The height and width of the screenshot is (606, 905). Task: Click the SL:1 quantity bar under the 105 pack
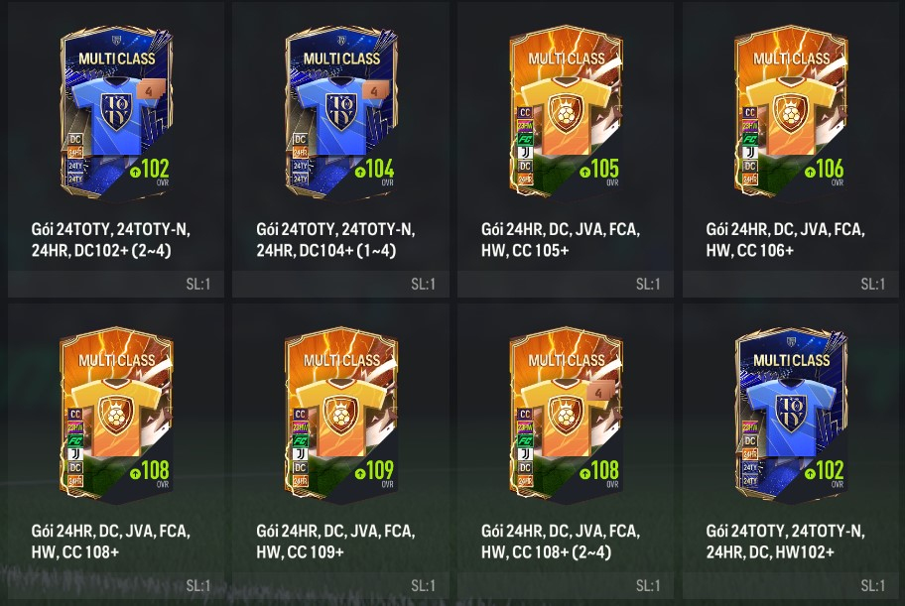[x=566, y=284]
